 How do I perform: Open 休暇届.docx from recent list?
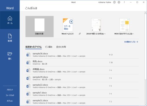[x=82, y=70]
